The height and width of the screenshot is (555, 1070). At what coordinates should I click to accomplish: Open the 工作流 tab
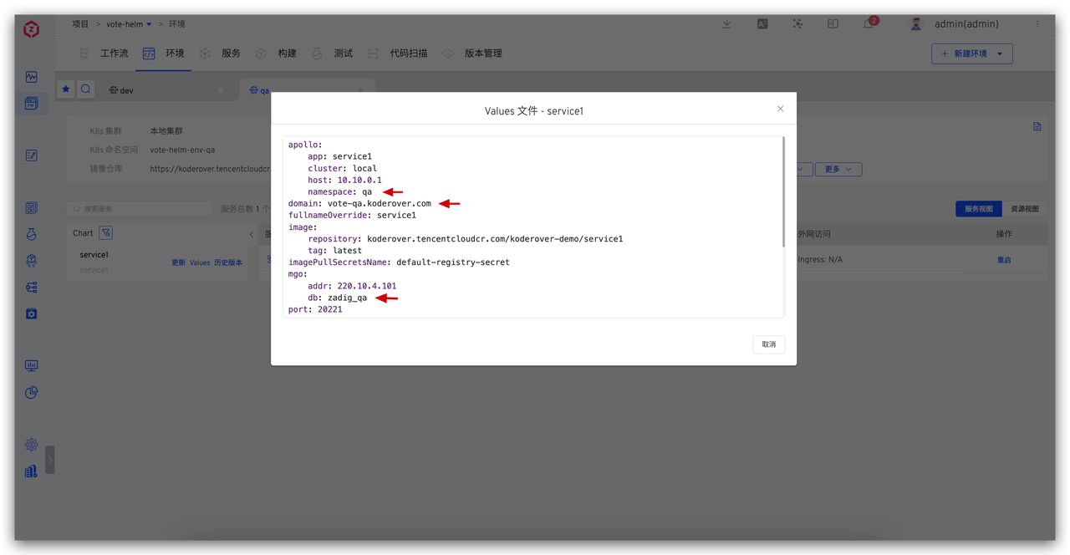(105, 53)
